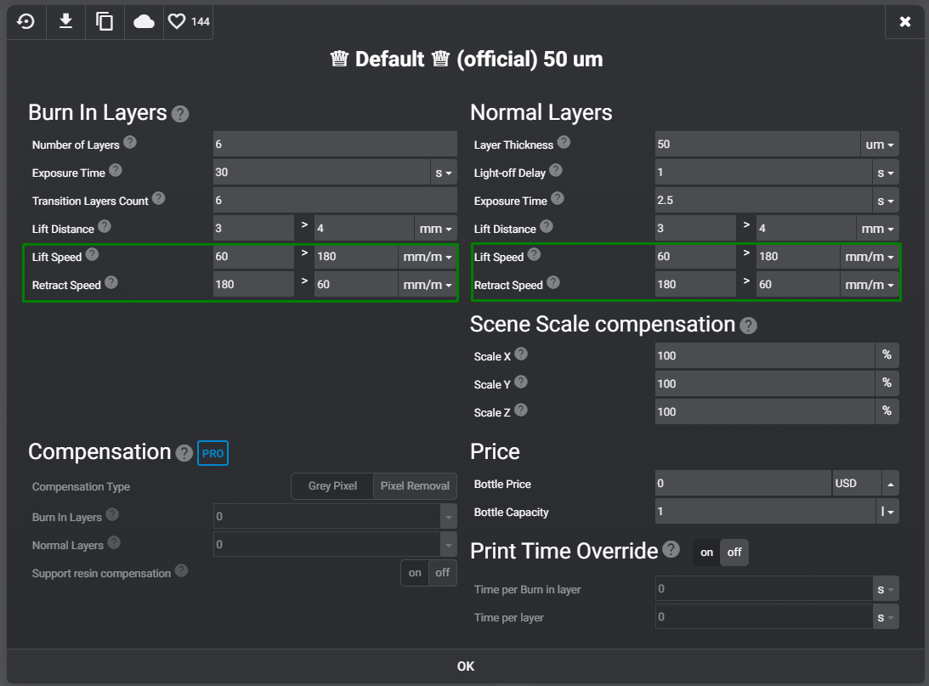This screenshot has height=686, width=929.
Task: Click the PRO badge next to Compensation
Action: pyautogui.click(x=212, y=453)
